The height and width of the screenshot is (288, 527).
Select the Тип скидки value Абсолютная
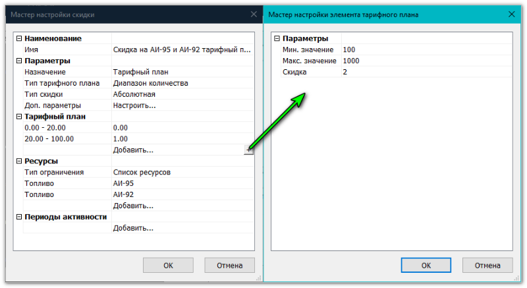coord(134,94)
